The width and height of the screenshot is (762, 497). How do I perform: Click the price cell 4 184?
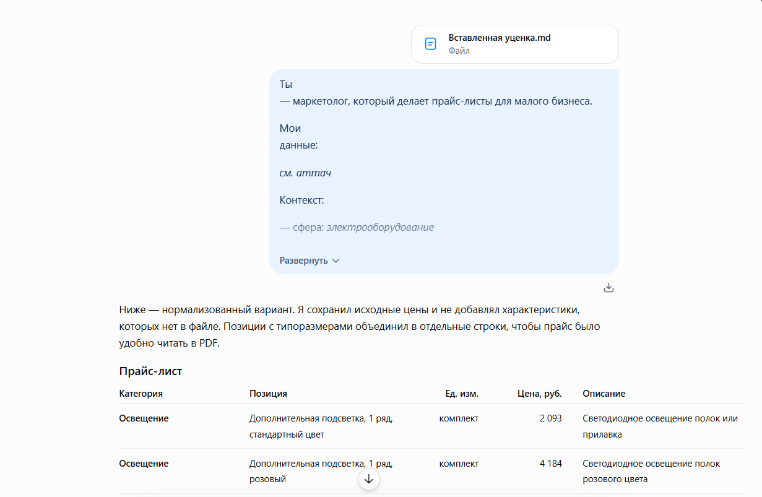pyautogui.click(x=550, y=464)
